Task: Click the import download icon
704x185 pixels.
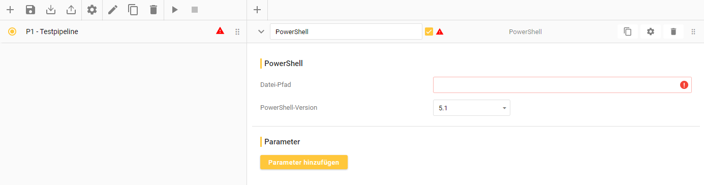Action: pos(51,10)
